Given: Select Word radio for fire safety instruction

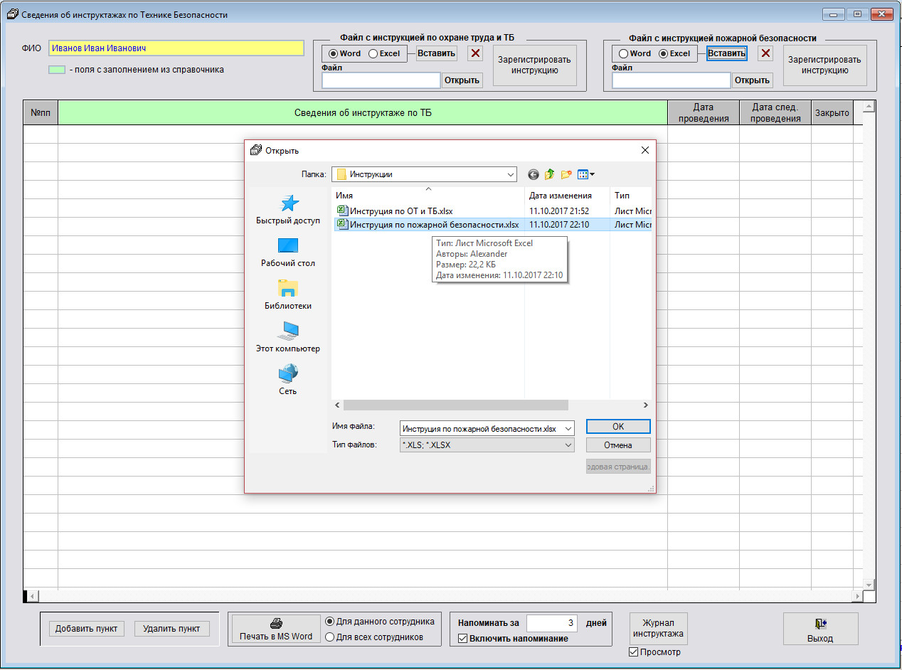Looking at the screenshot, I should tap(624, 53).
